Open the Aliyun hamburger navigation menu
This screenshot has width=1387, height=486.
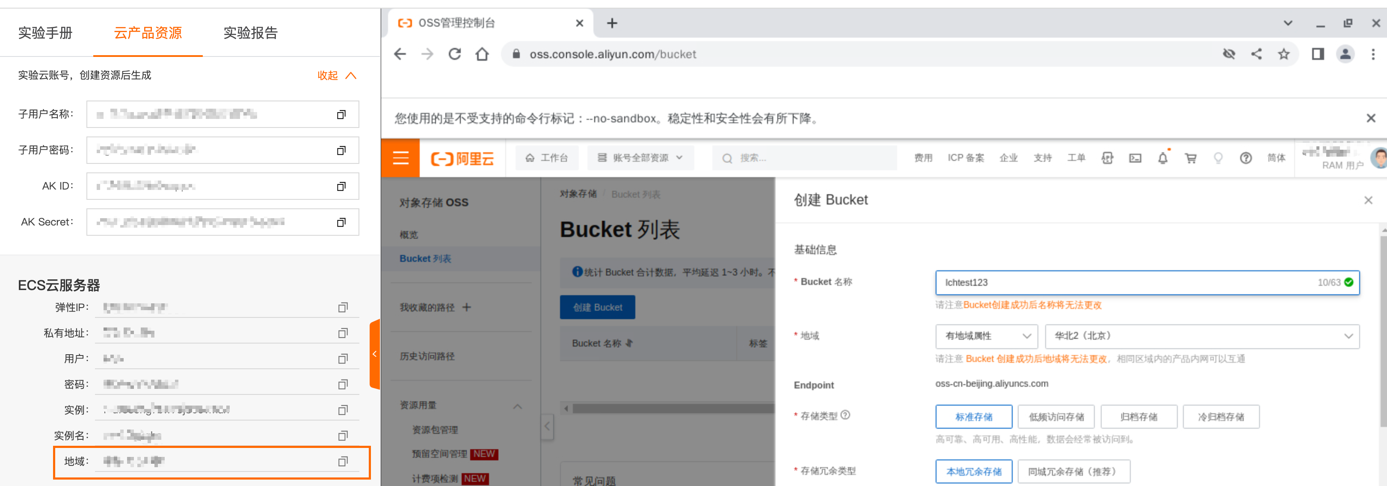(400, 158)
